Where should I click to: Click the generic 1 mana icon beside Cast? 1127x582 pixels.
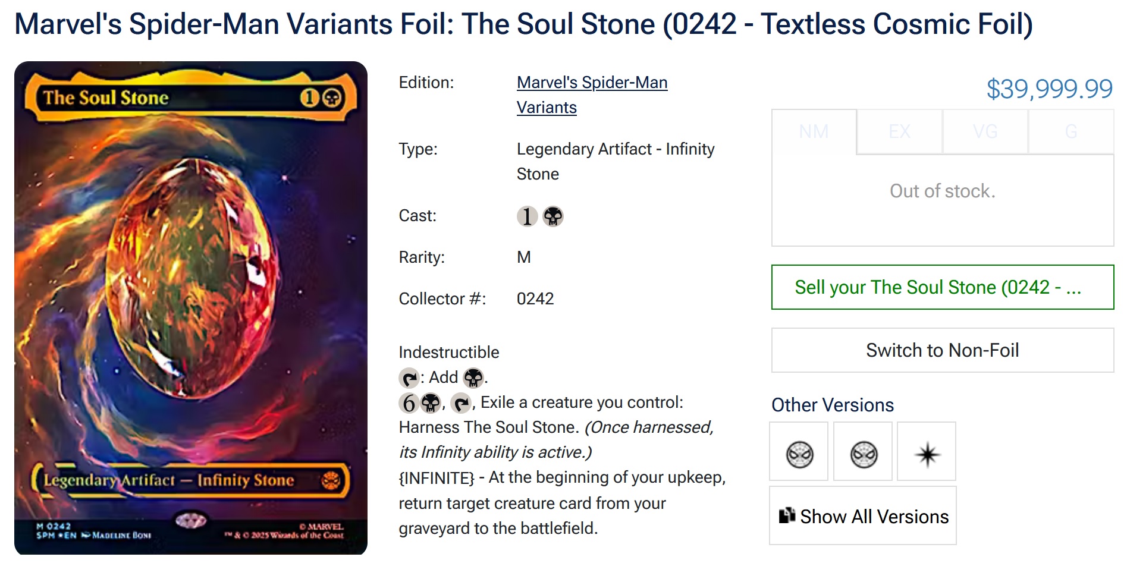pyautogui.click(x=527, y=216)
